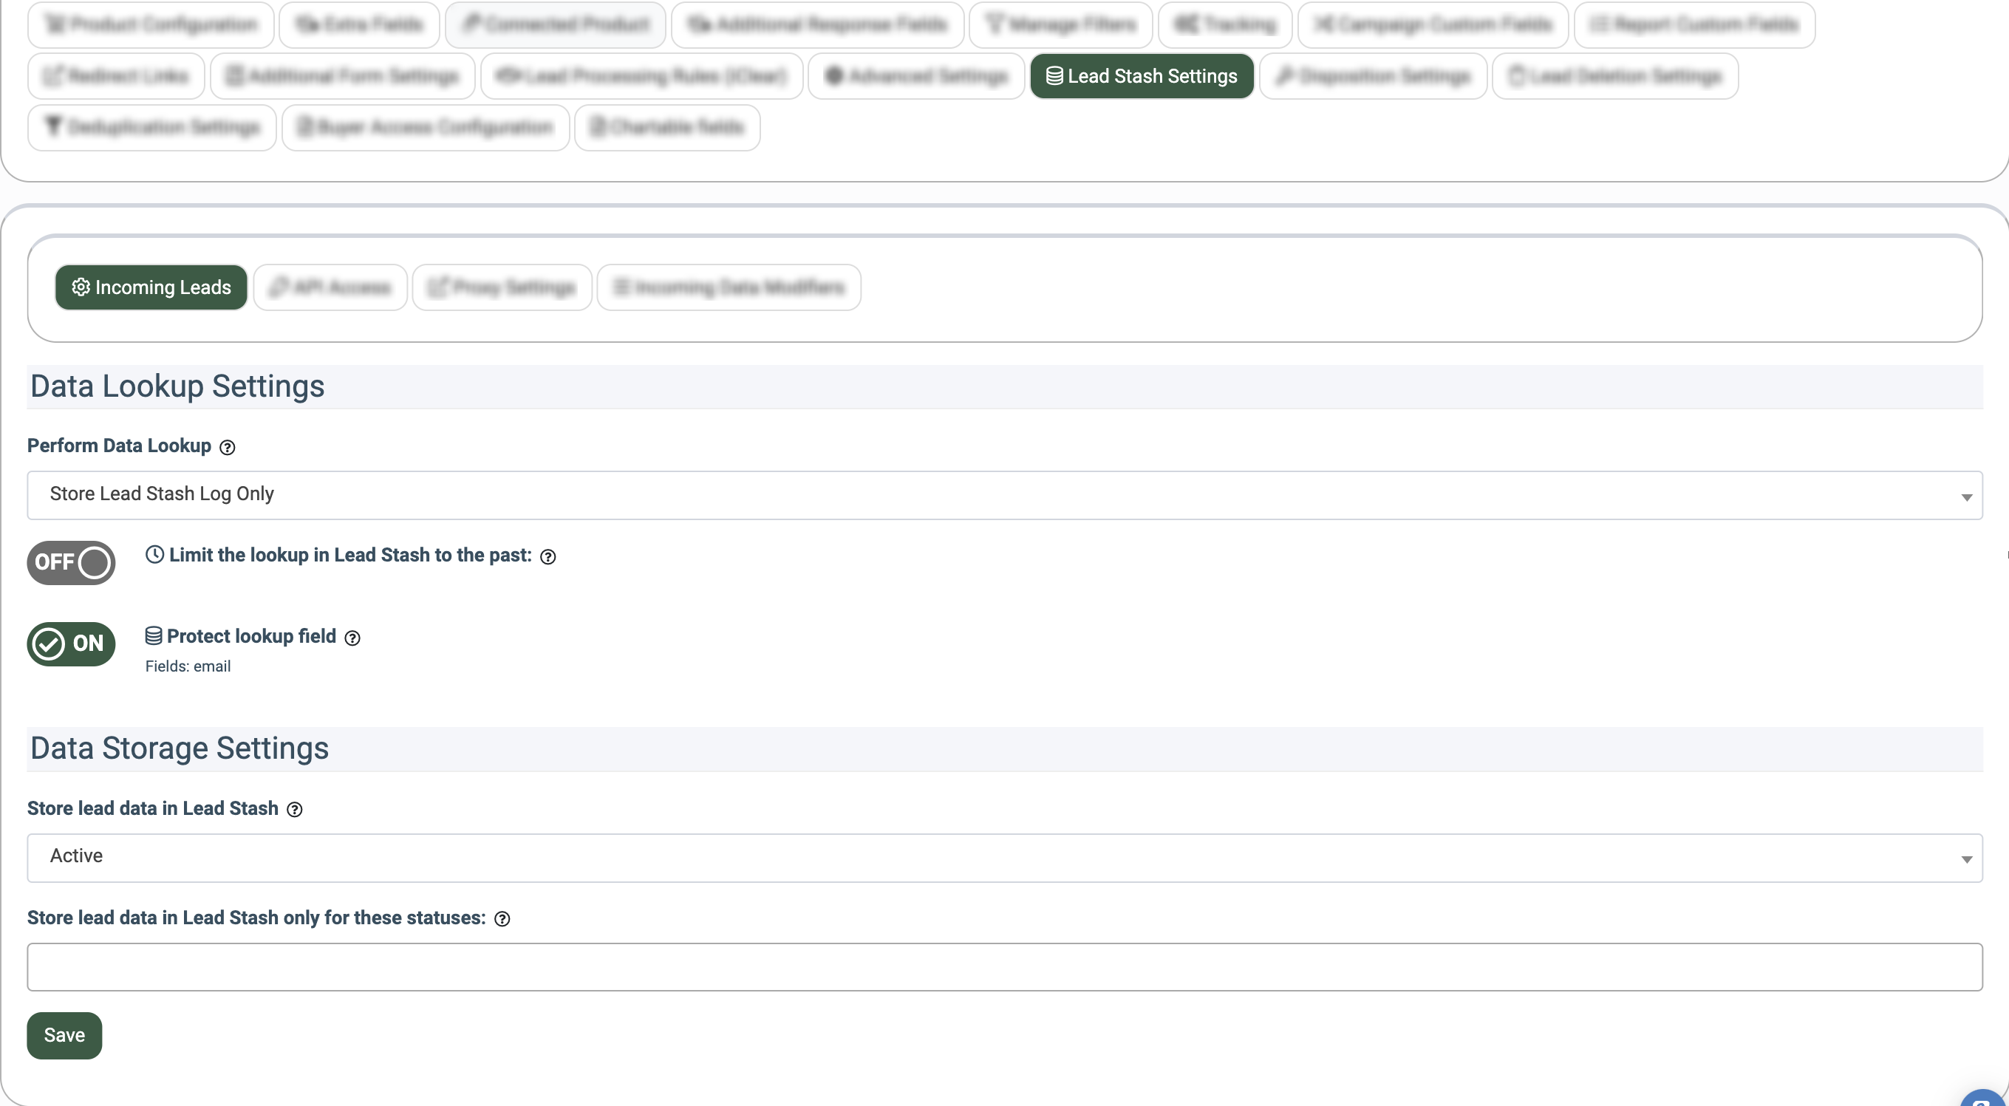Open help for Perform Data Lookup
Viewport: 2009px width, 1106px height.
point(227,447)
